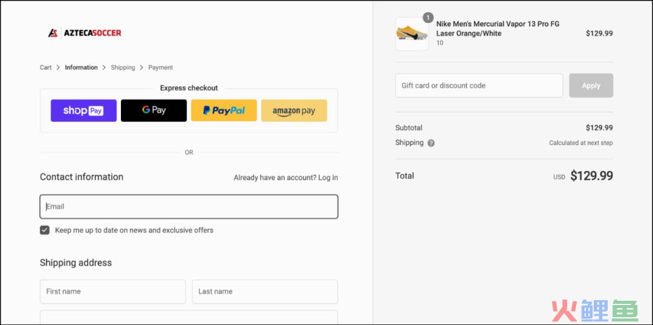Focus the Email input field
Image resolution: width=653 pixels, height=325 pixels.
pos(189,206)
